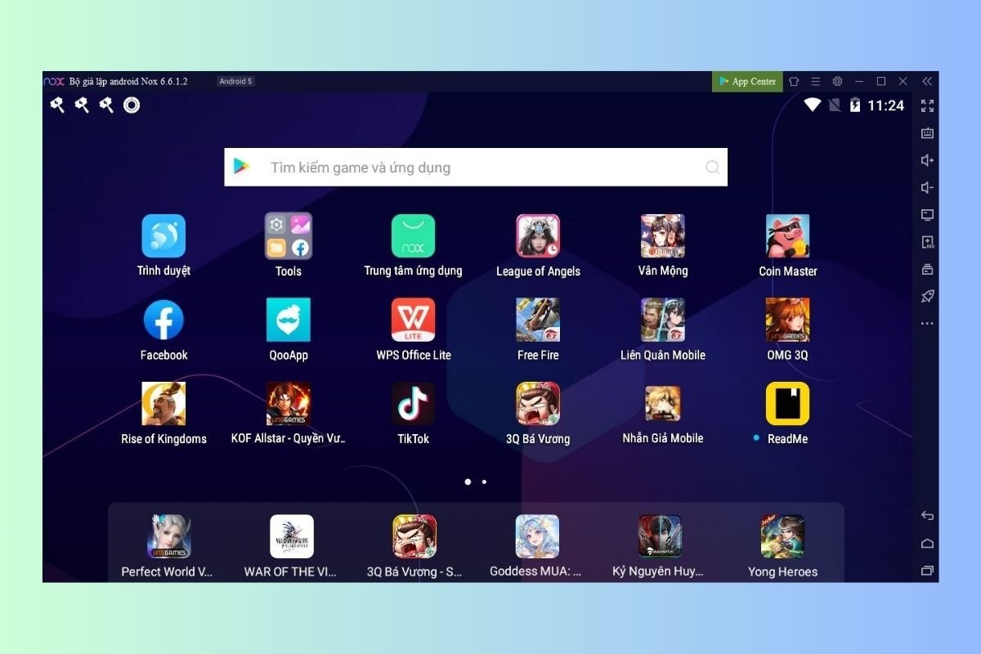Collapse the sidebar using the double chevron
The image size is (981, 654).
927,81
